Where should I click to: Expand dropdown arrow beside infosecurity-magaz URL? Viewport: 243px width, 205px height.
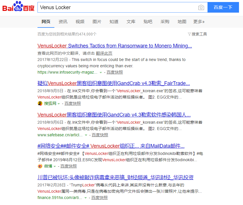pos(101,72)
